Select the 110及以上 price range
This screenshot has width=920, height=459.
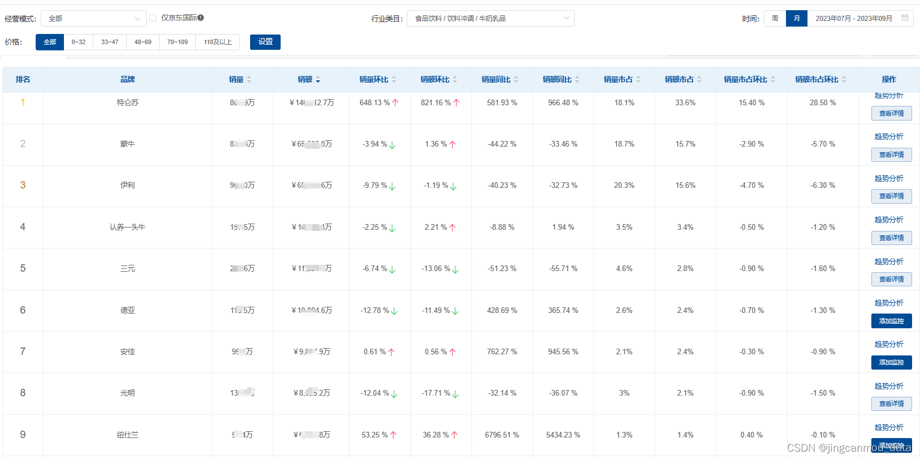(218, 42)
